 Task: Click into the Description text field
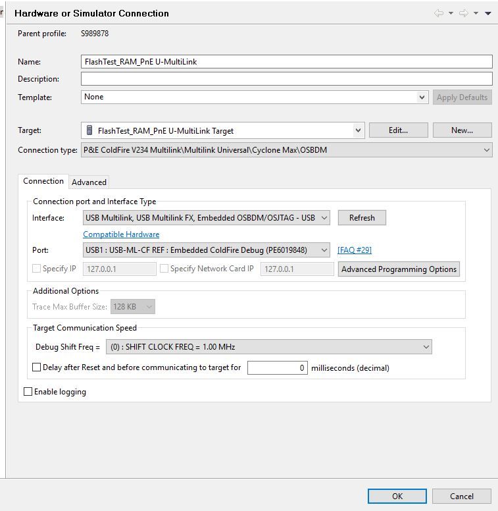click(x=286, y=79)
